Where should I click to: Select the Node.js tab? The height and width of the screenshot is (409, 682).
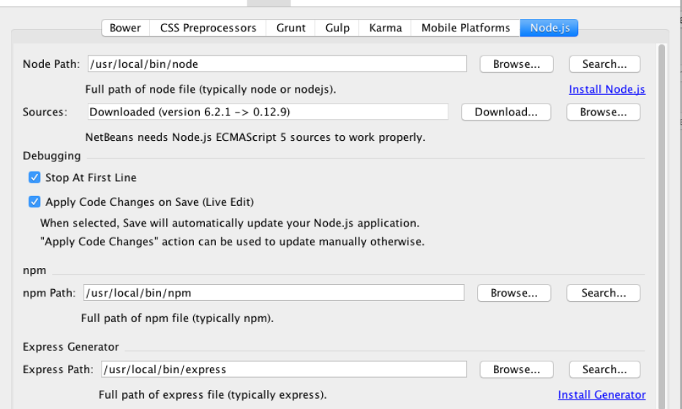click(550, 28)
